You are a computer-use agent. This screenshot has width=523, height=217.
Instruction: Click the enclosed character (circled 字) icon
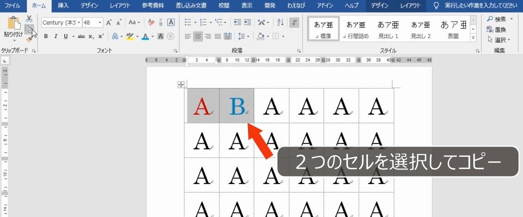(x=171, y=37)
